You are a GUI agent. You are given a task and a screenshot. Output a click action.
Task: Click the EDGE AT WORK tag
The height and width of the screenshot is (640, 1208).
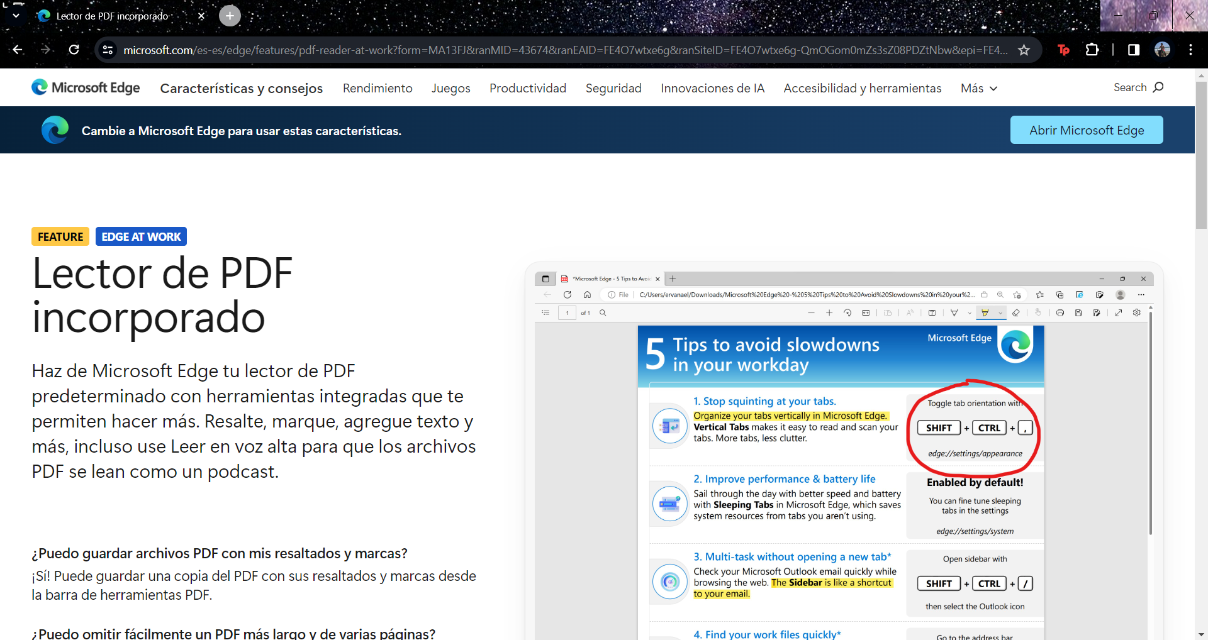click(141, 236)
